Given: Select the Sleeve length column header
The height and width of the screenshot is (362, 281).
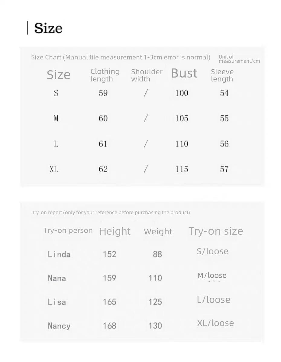Looking at the screenshot, I should pyautogui.click(x=222, y=75).
